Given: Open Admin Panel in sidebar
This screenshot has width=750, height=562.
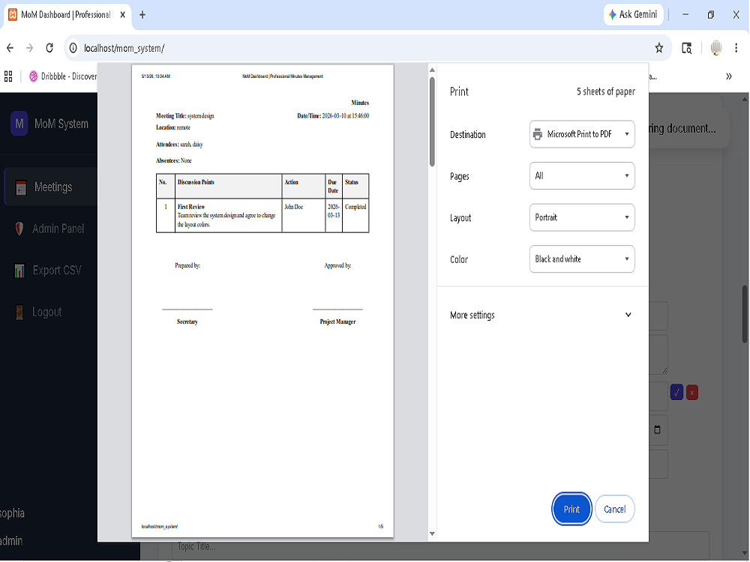Looking at the screenshot, I should coord(50,229).
